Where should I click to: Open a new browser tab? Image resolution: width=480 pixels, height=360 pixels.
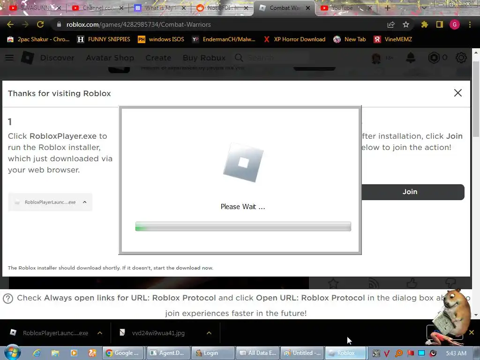coord(388,8)
